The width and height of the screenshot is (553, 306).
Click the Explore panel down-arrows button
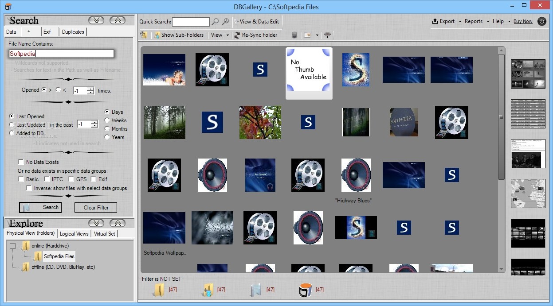(x=96, y=223)
